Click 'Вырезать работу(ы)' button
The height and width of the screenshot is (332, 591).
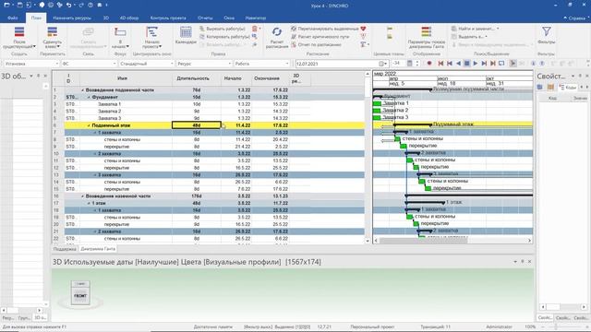(223, 29)
